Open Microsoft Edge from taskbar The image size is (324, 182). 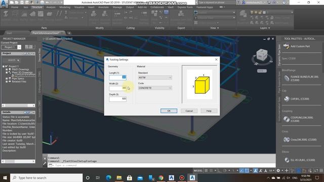(x=108, y=177)
